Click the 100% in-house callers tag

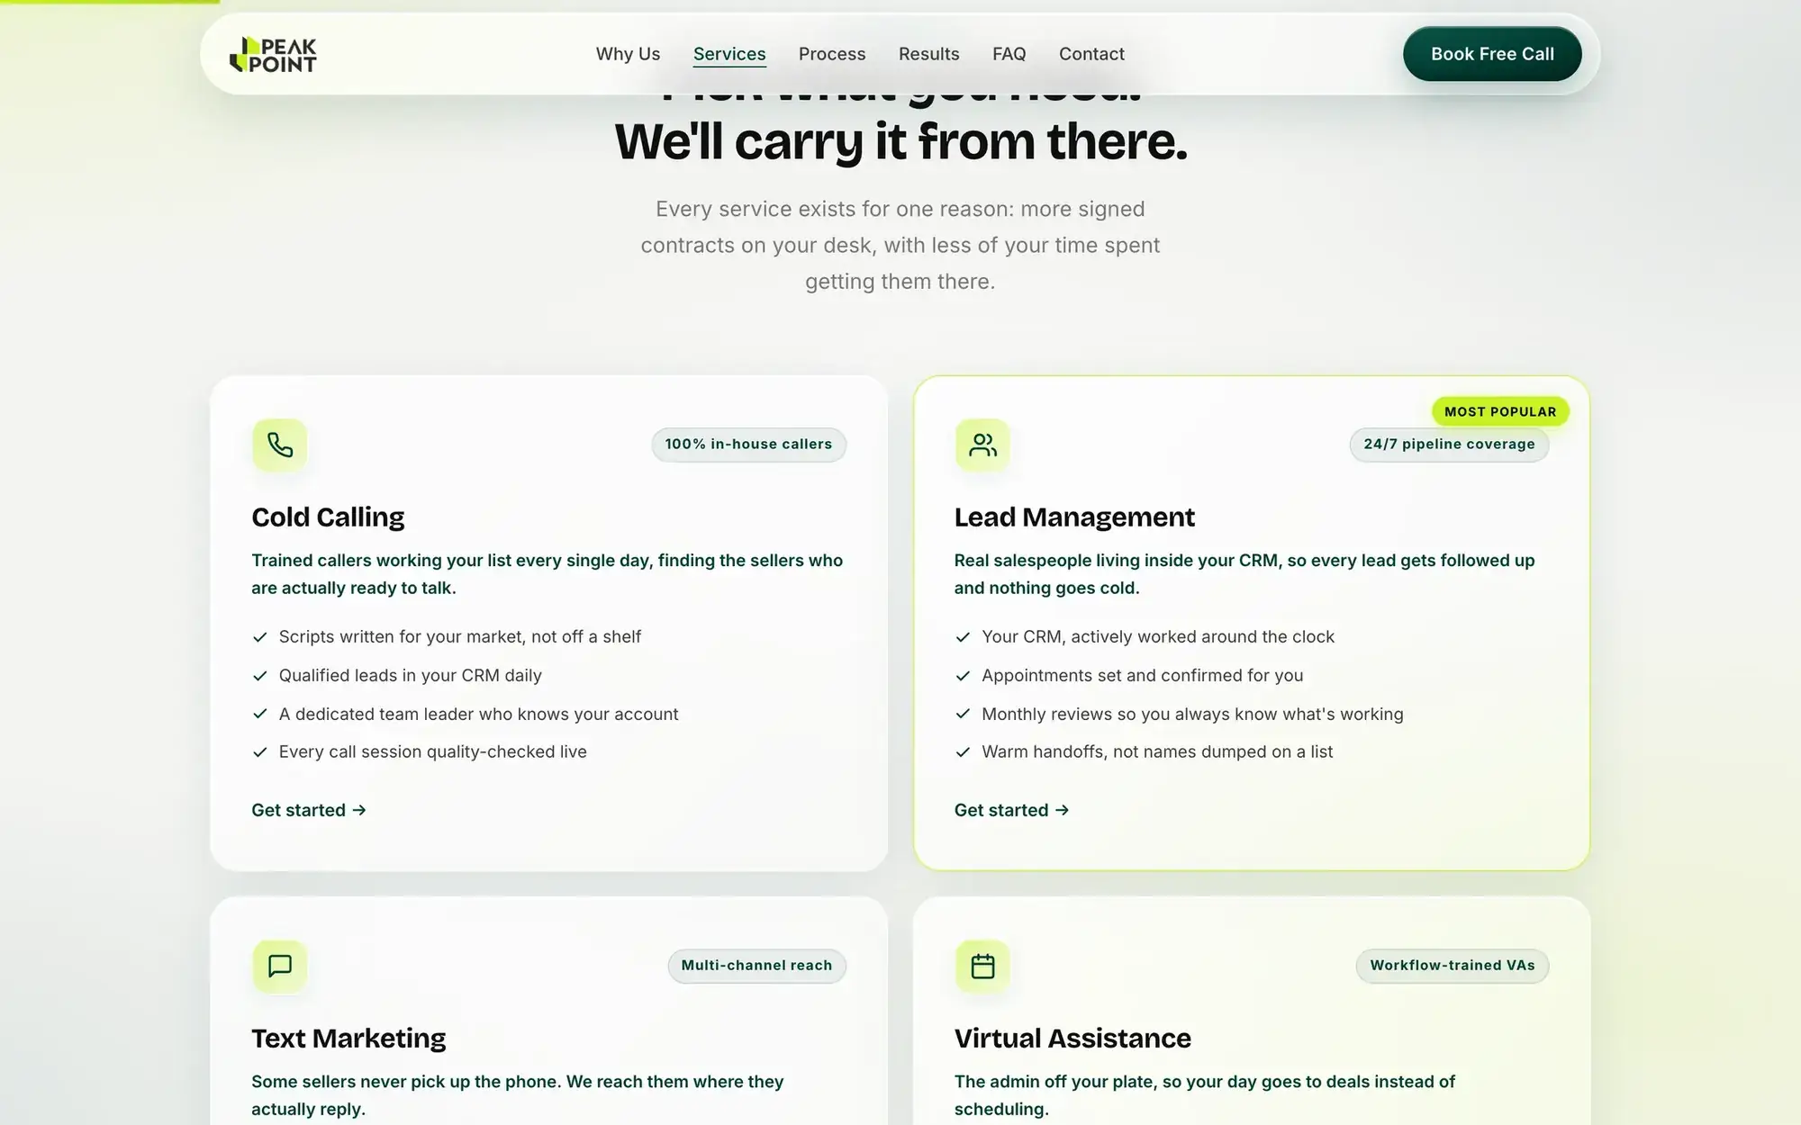[x=748, y=445]
